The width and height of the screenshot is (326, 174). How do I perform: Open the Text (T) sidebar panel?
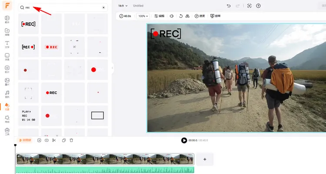coord(7,44)
